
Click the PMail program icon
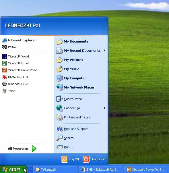5,47
